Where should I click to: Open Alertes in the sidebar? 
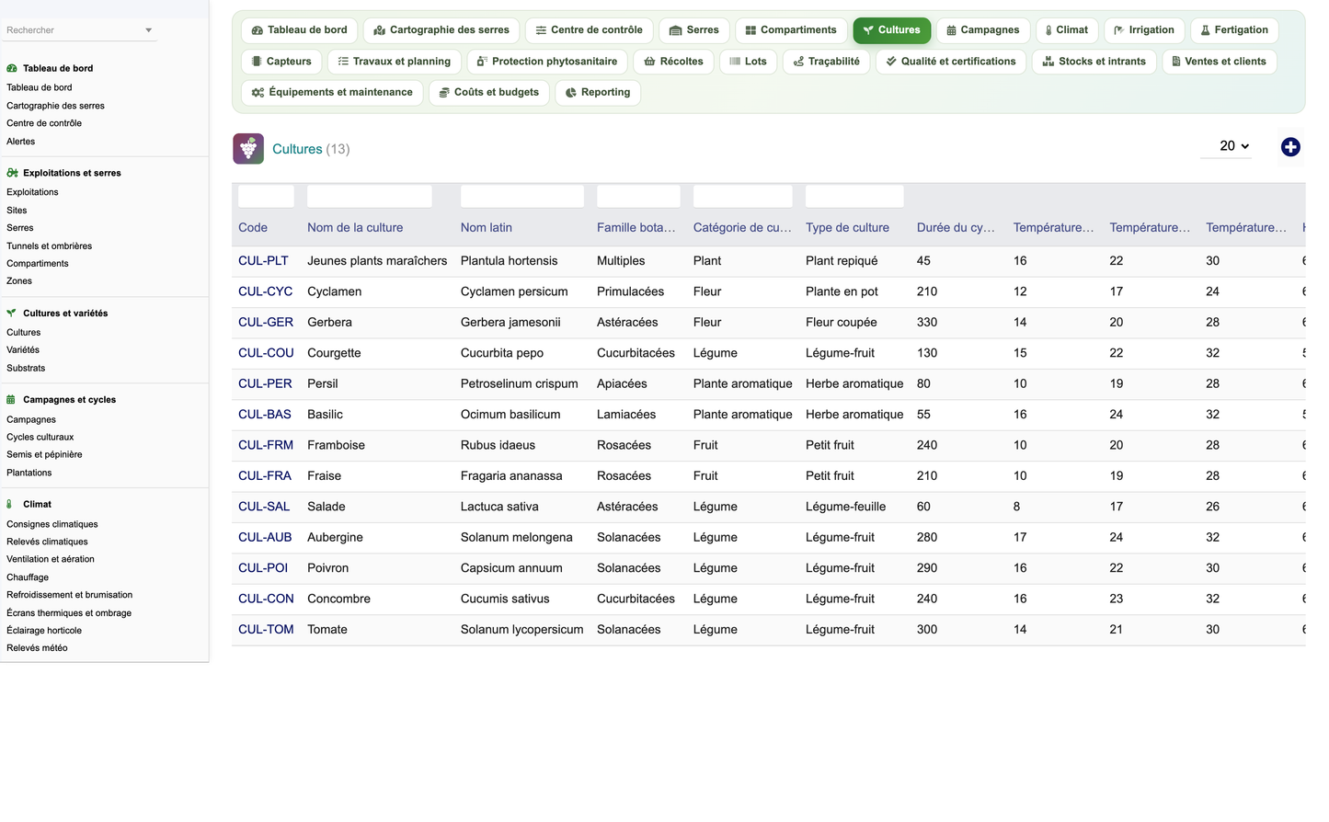tap(20, 142)
